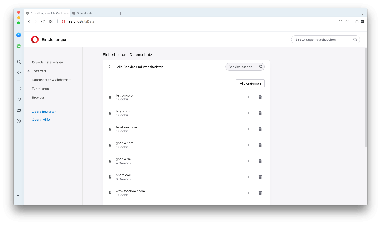
Task: Add bookmark with address bar heart icon
Action: point(347,21)
